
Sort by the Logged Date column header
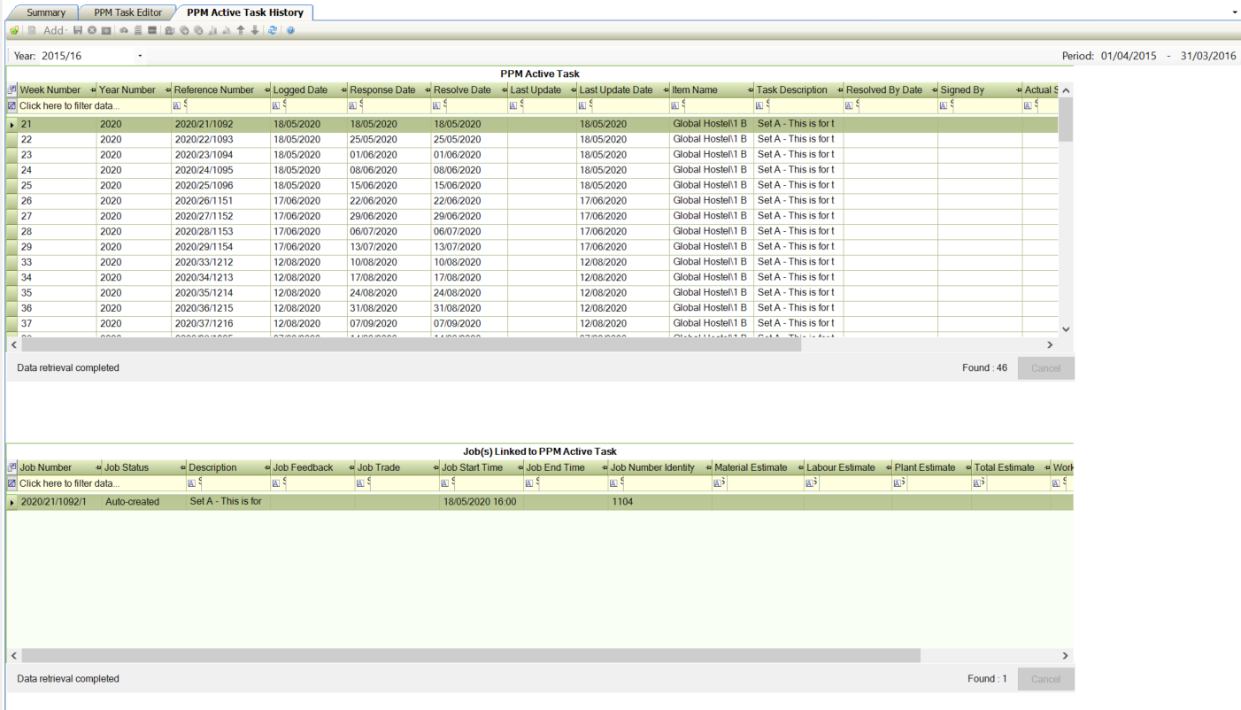coord(300,90)
